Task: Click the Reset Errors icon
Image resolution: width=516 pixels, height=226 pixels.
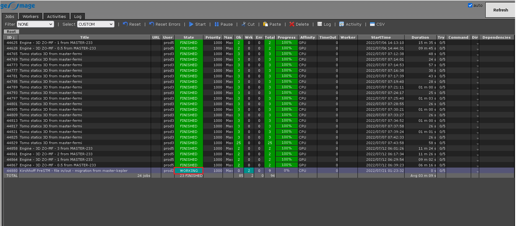Action: (152, 24)
